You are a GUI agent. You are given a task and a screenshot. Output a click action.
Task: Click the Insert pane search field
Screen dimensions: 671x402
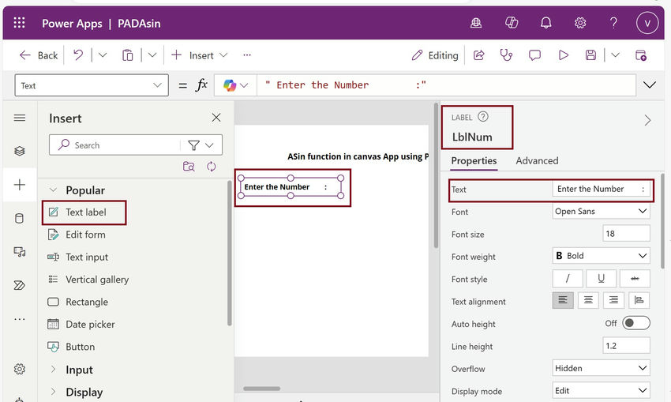pyautogui.click(x=118, y=145)
